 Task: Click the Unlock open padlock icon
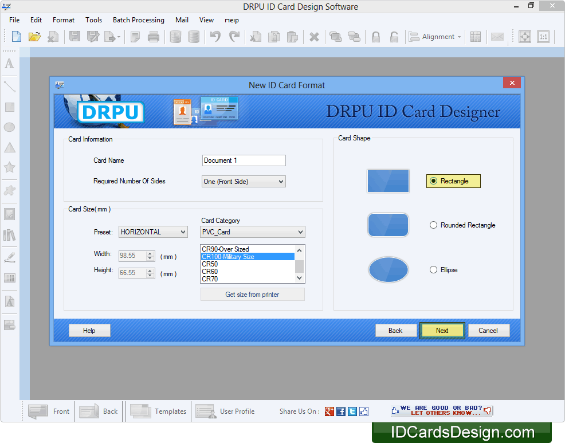point(394,37)
